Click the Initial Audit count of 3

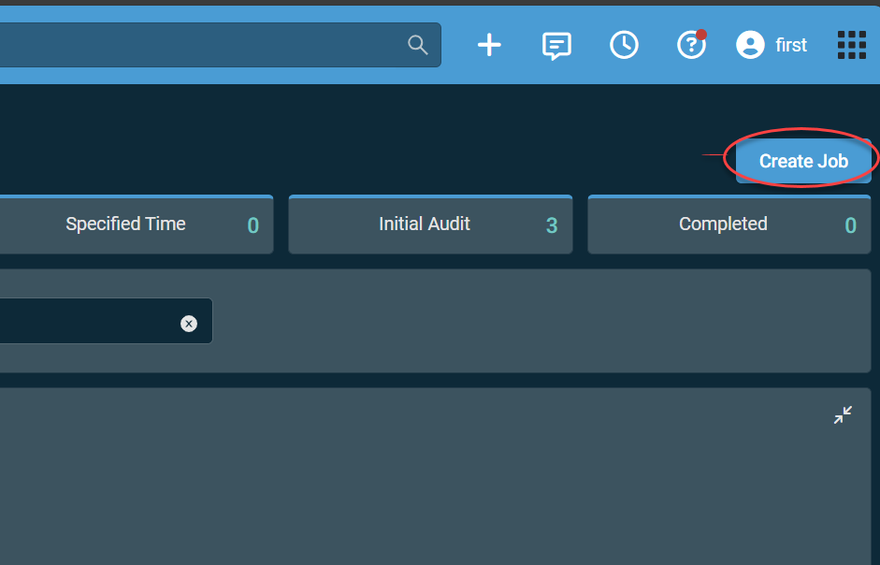(552, 225)
